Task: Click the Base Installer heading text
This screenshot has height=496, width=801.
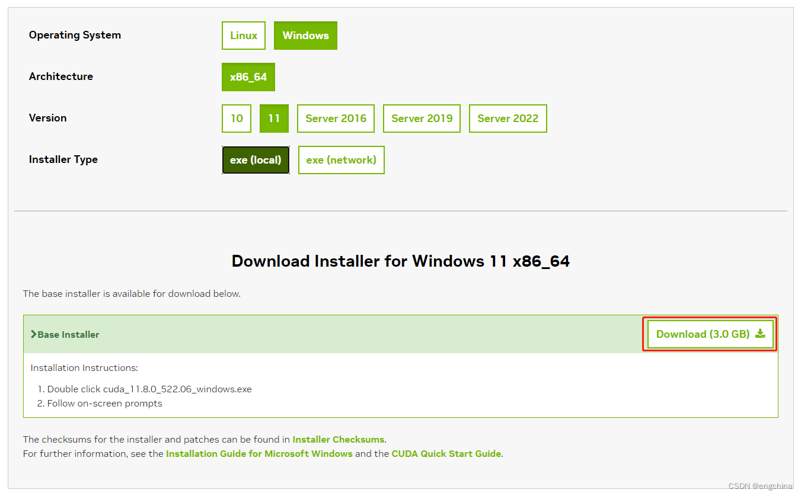Action: pos(68,335)
